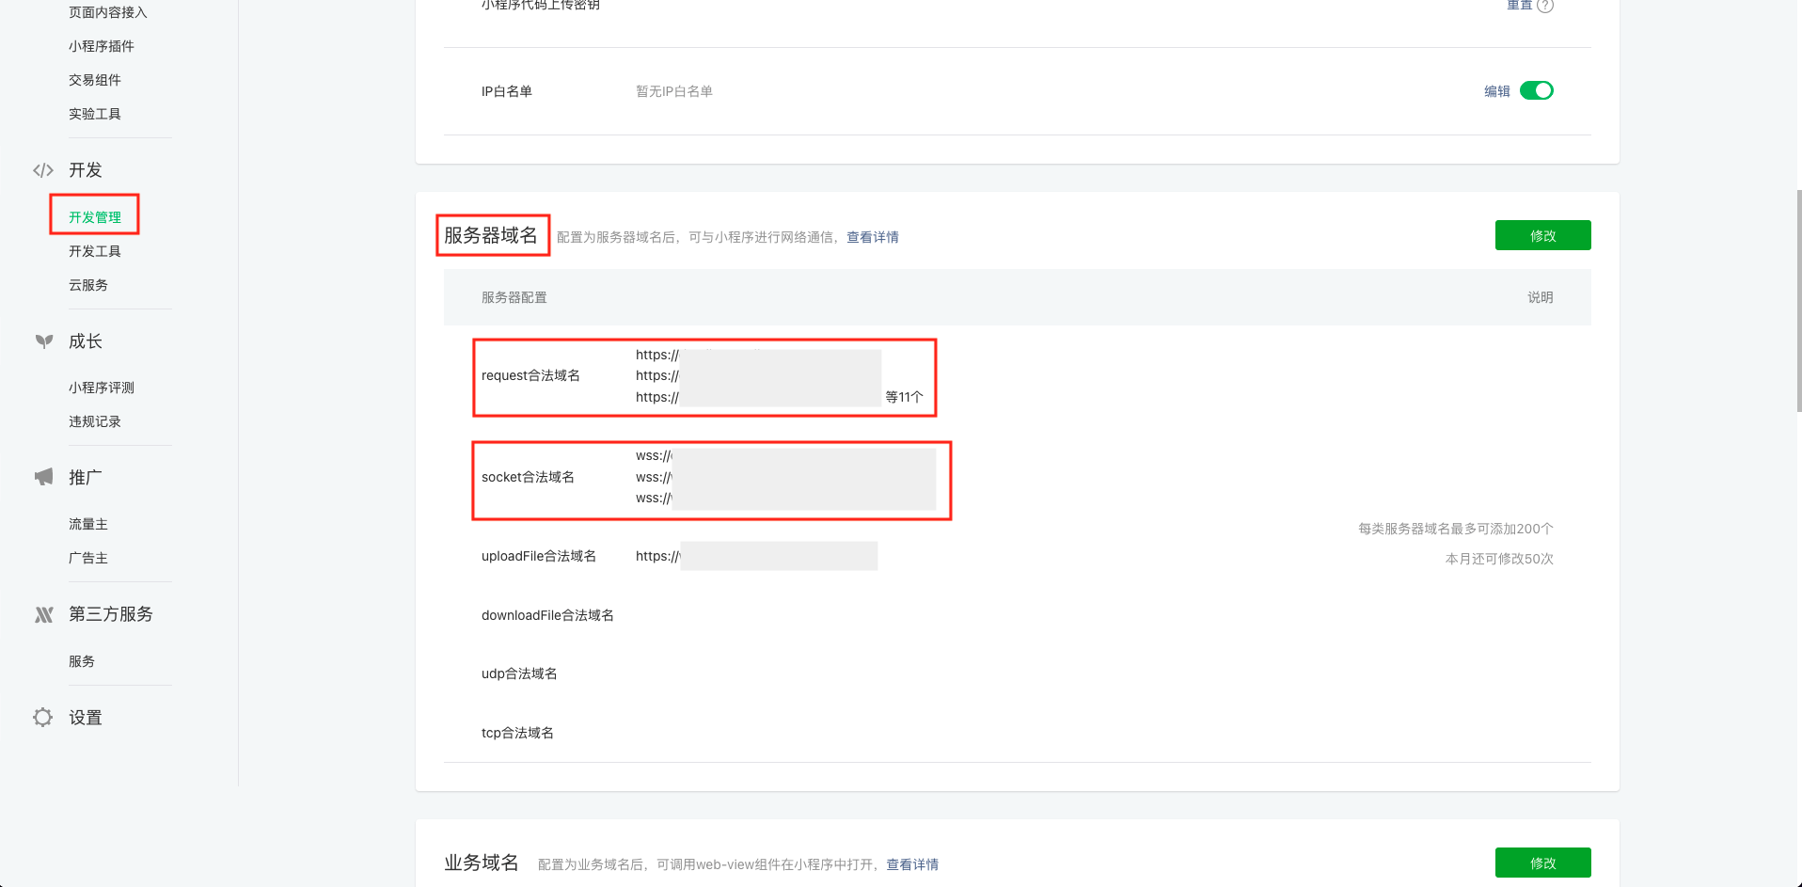
Task: Click the third-party services icon
Action: (43, 614)
